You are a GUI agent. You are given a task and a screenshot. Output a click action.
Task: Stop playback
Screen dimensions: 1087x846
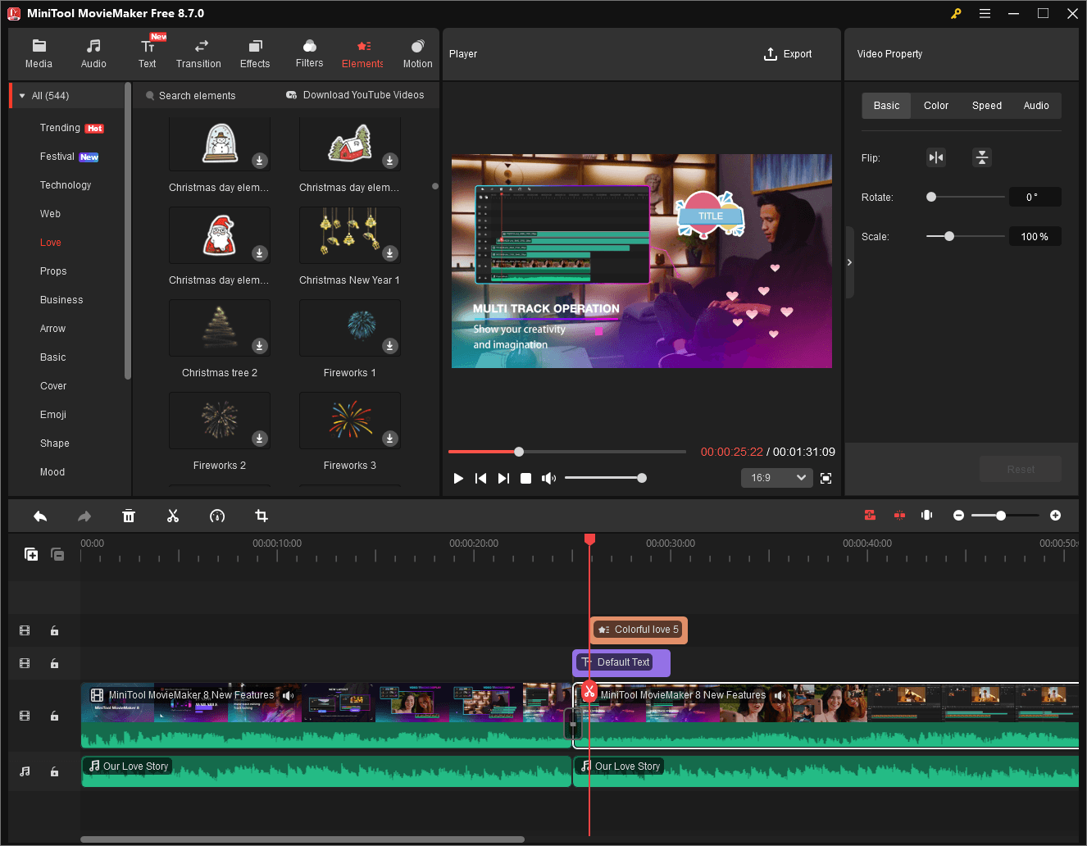(x=526, y=478)
